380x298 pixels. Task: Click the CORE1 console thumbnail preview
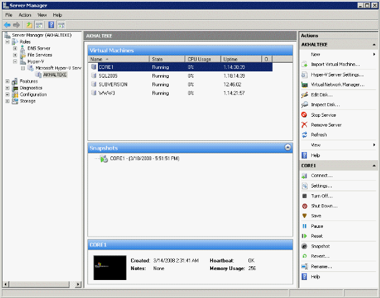(x=110, y=268)
